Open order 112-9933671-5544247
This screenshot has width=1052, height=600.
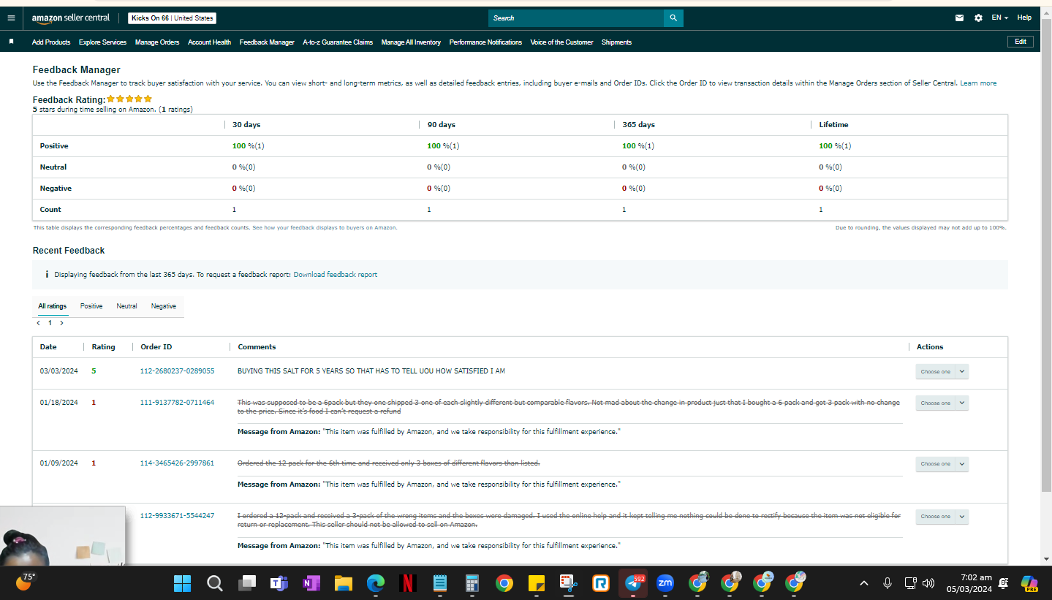(x=177, y=516)
